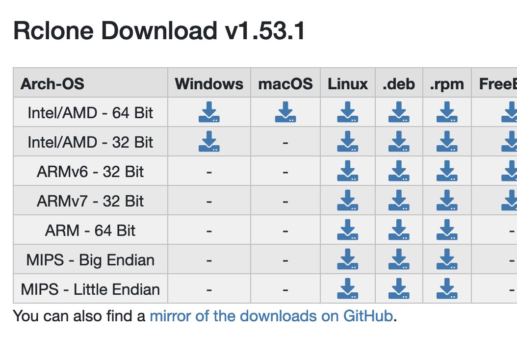Screen dimensions: 517x361
Task: Download the Linux MIPS Little Endian build
Action: 347,289
